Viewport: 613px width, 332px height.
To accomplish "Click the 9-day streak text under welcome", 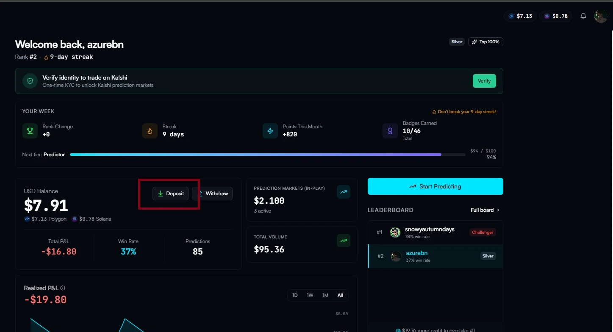I will (71, 57).
